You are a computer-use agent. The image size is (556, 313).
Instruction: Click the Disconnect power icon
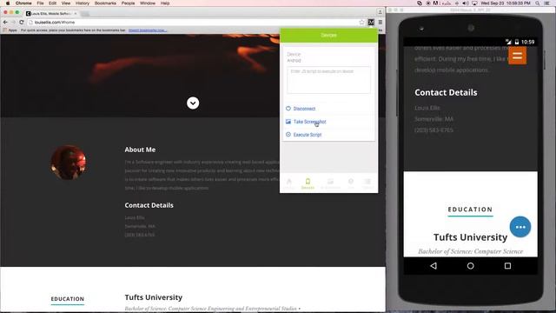pos(288,108)
